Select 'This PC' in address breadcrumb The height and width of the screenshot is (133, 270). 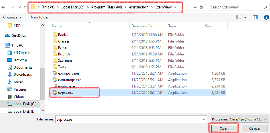pyautogui.click(x=48, y=7)
